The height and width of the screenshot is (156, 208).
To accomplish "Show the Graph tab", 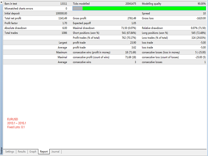I will [33, 151].
